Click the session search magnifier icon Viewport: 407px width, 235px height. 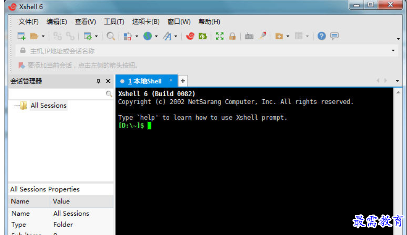coord(109,94)
